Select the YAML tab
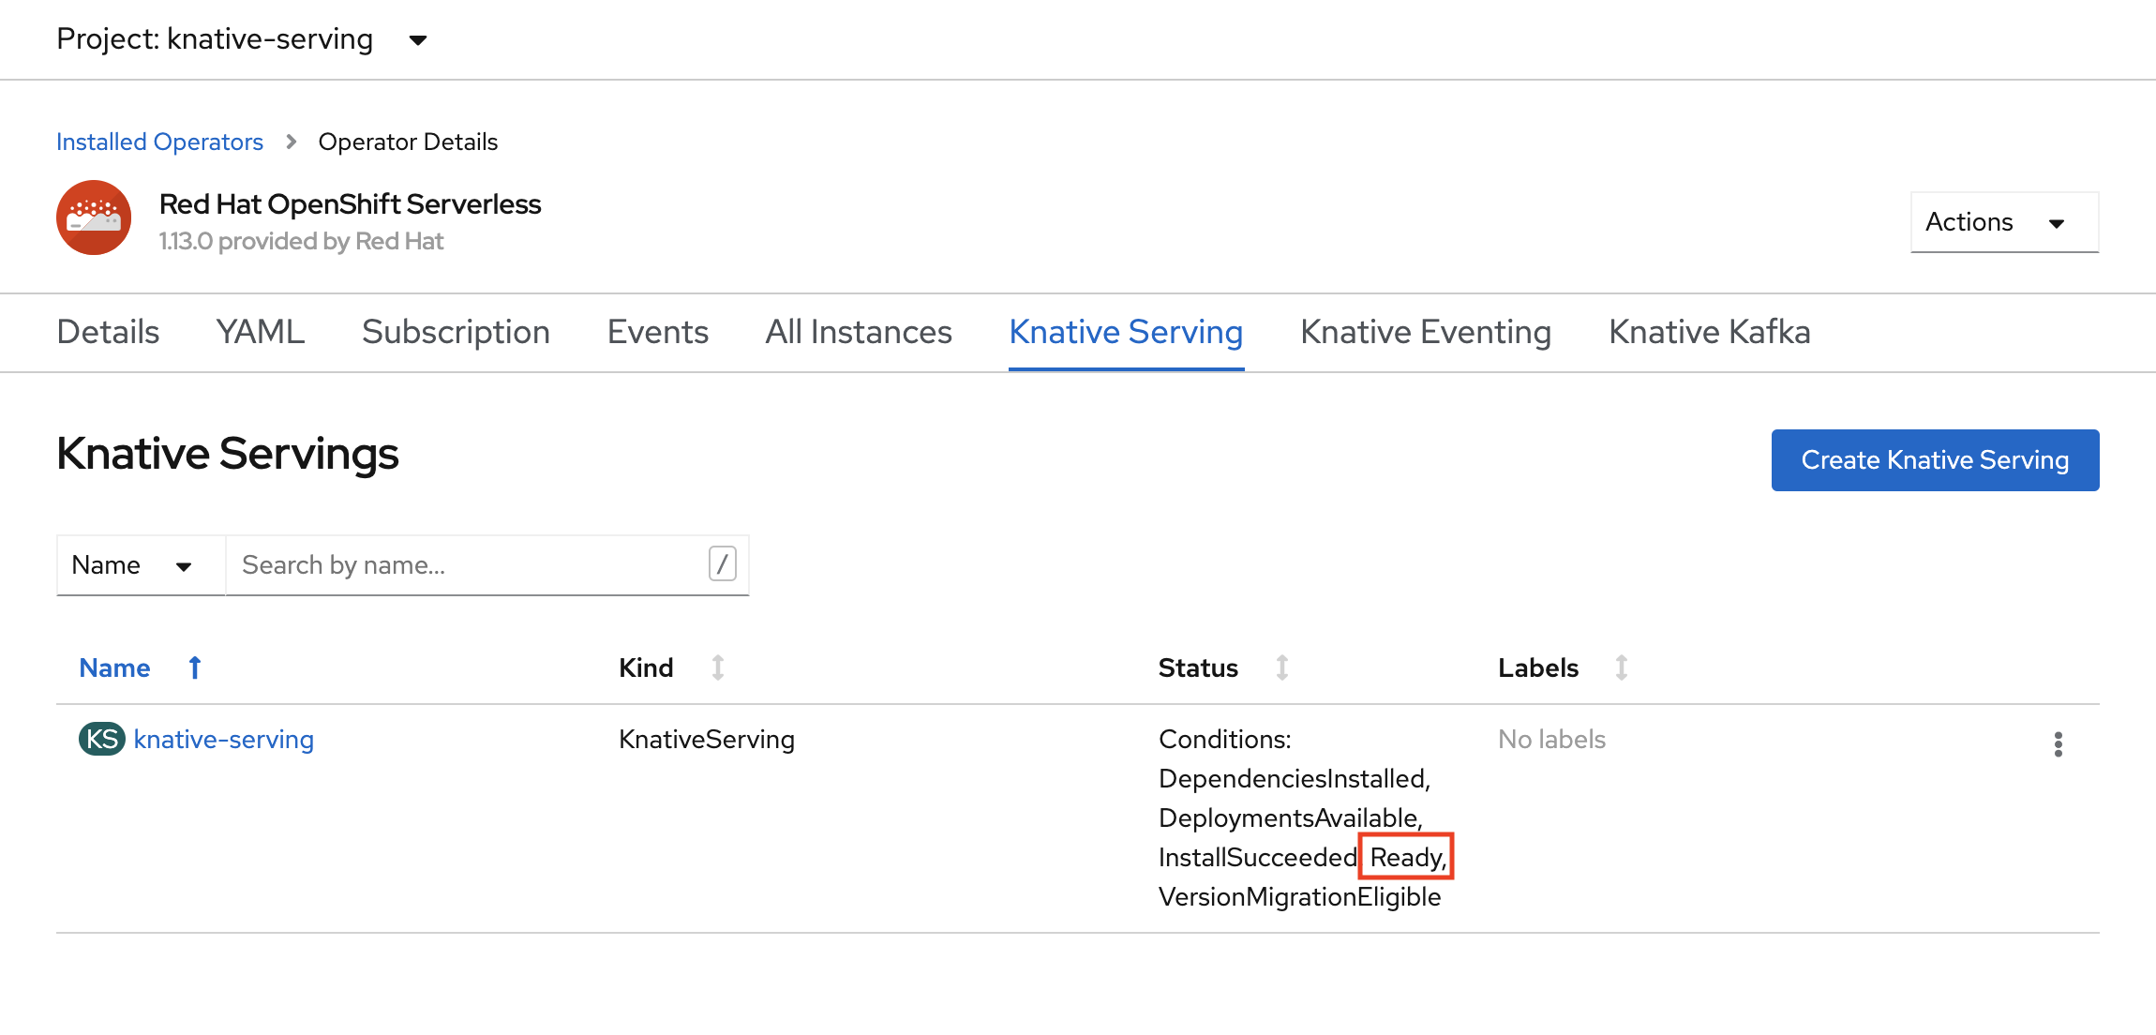 [x=260, y=331]
